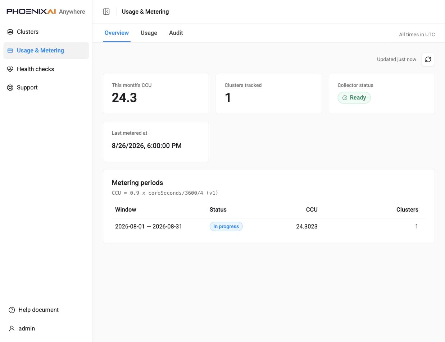
Task: Click the Anywhere product label
Action: (x=72, y=12)
